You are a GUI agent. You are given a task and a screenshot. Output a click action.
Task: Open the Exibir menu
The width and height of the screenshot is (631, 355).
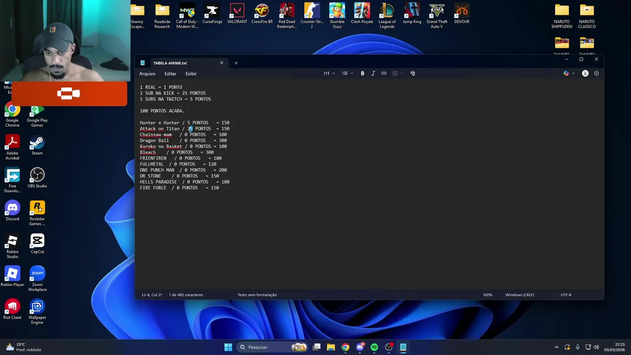[191, 74]
